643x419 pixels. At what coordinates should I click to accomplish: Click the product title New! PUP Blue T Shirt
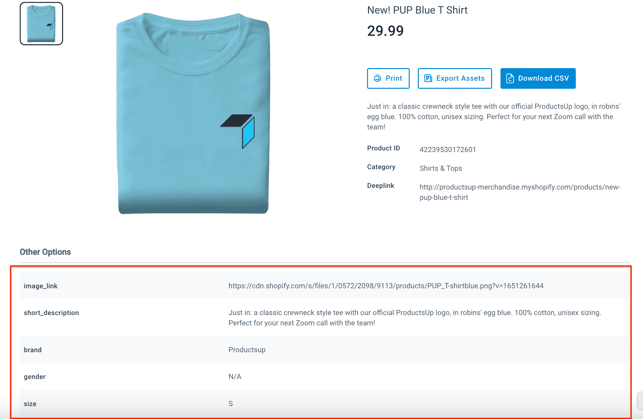(x=417, y=10)
